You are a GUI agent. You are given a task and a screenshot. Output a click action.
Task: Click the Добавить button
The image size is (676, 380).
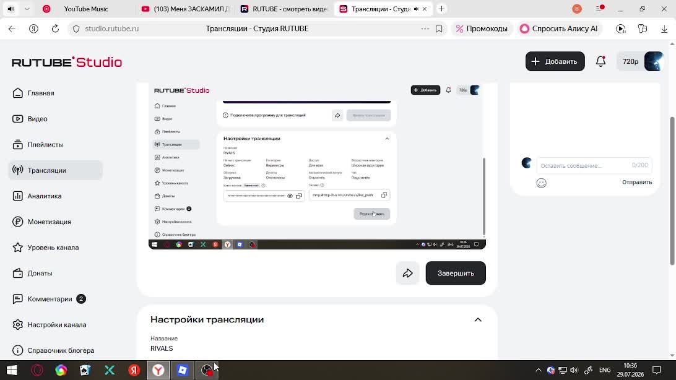(555, 61)
